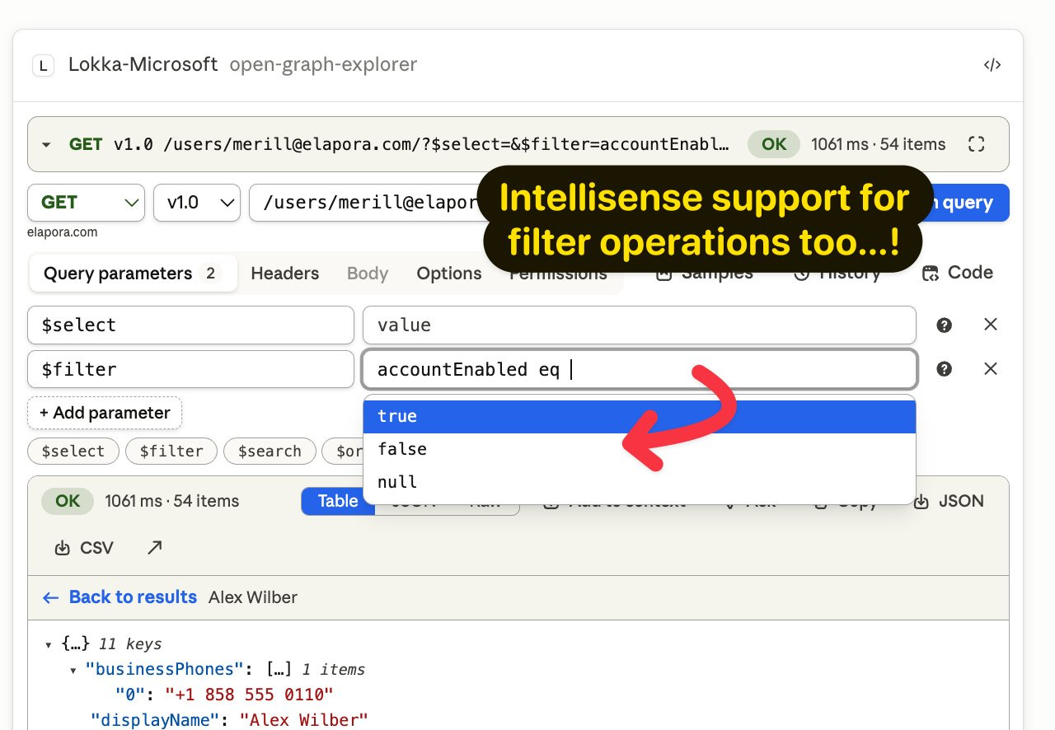Select the Table view toggle
Viewport: 1055px width, 730px height.
tap(338, 501)
